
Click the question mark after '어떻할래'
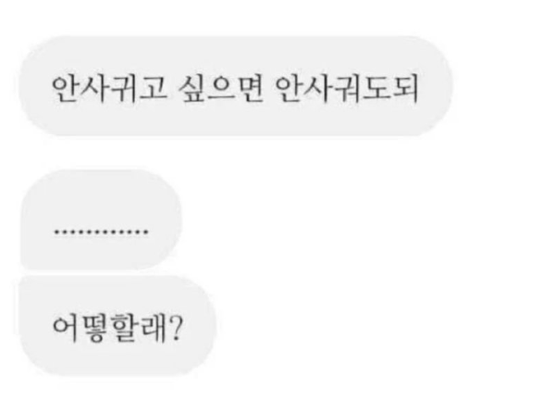pos(176,329)
